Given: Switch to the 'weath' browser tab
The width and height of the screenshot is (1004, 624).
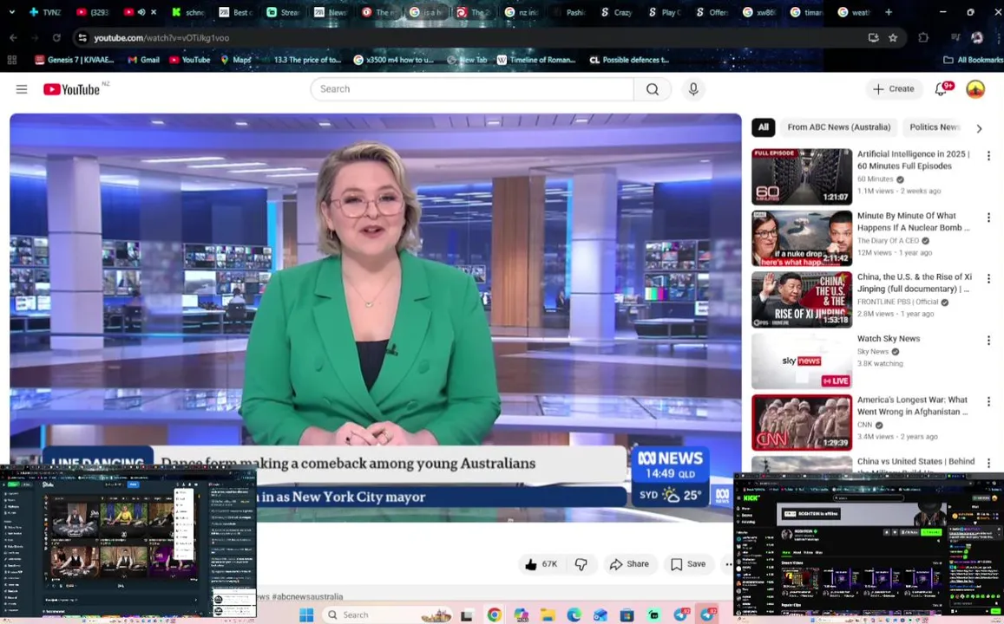Looking at the screenshot, I should click(x=854, y=12).
